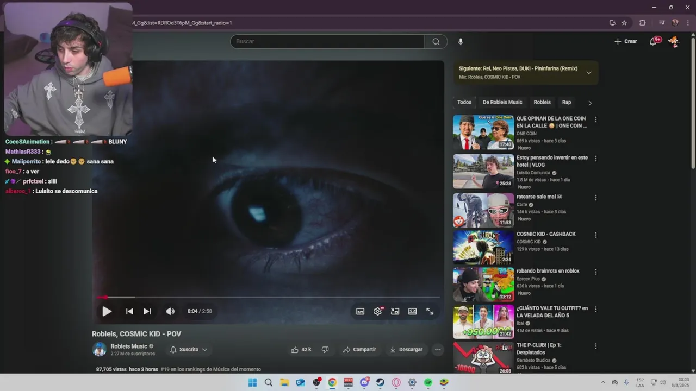This screenshot has width=696, height=391.
Task: Open the Robleis Music channel avatar
Action: tap(100, 350)
